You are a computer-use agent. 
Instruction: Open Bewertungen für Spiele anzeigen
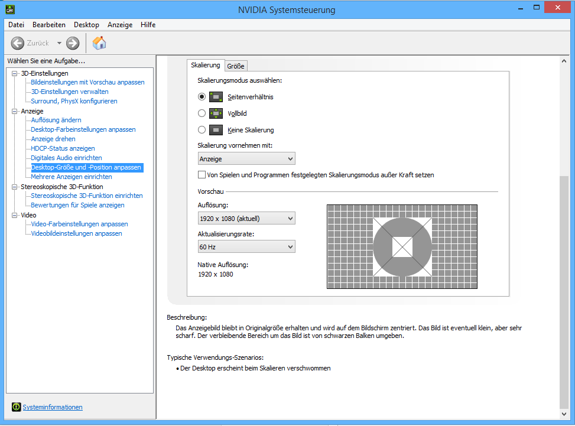click(x=78, y=205)
